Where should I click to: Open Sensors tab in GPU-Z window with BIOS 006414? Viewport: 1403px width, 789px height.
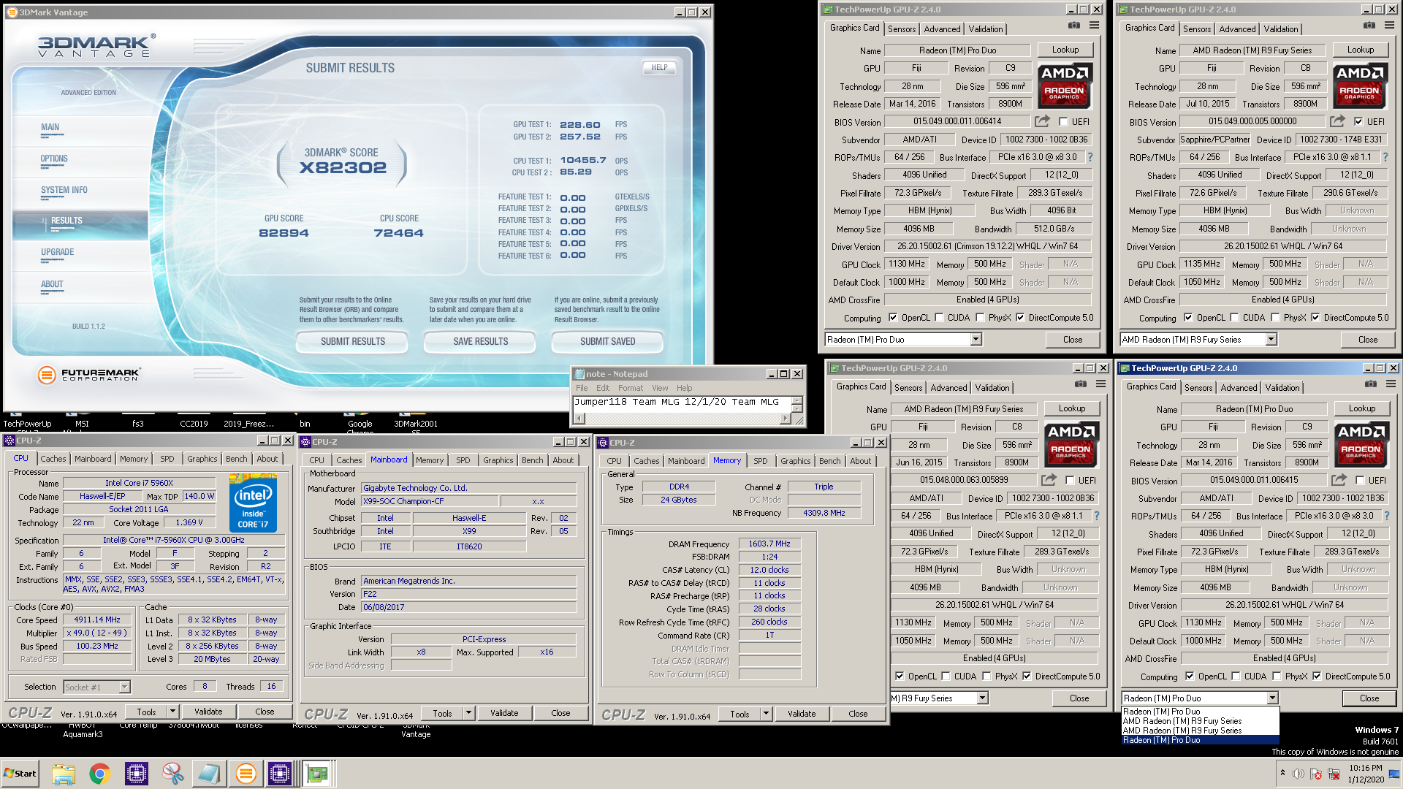[x=902, y=29]
